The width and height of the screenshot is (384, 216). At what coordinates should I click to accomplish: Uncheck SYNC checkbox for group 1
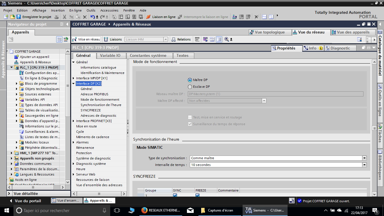(x=175, y=195)
